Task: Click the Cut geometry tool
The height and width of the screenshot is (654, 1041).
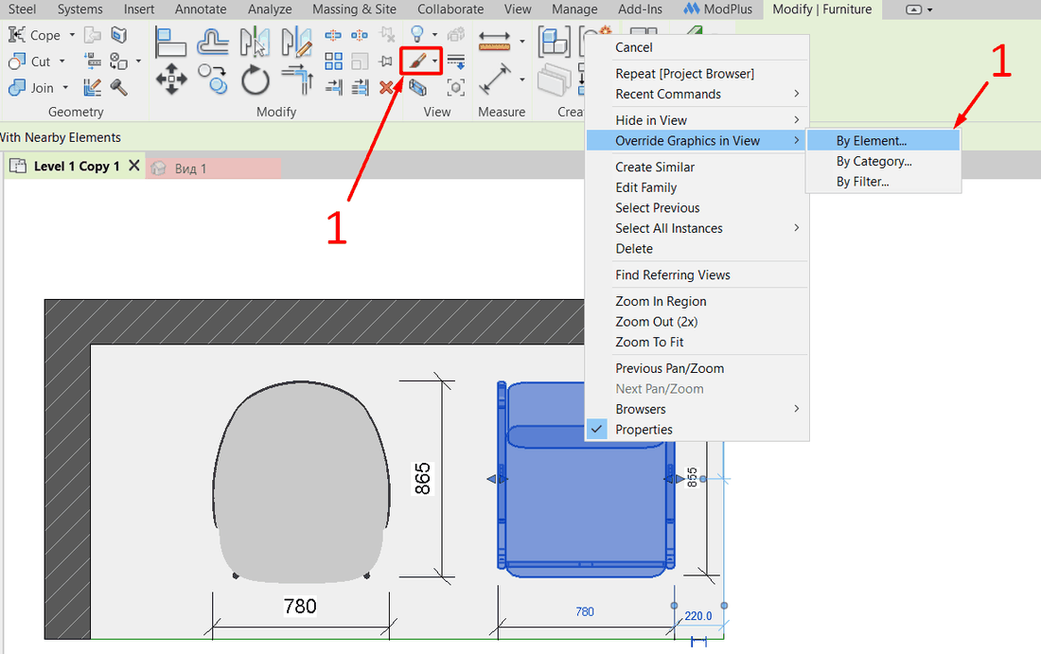Action: click(x=29, y=62)
